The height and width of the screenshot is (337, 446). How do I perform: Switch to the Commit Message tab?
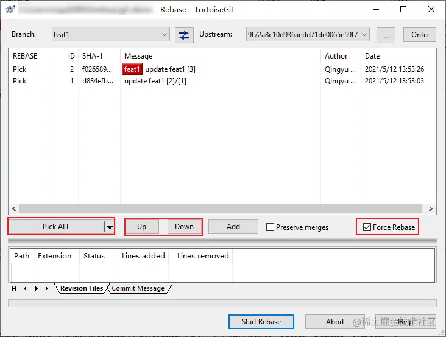pos(138,288)
